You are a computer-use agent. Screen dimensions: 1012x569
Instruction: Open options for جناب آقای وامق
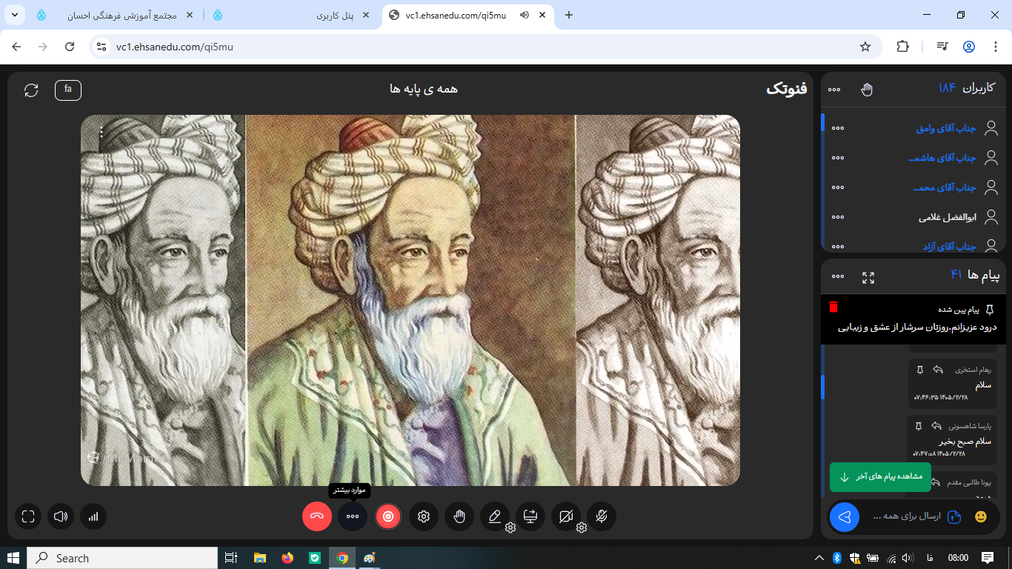(x=838, y=128)
